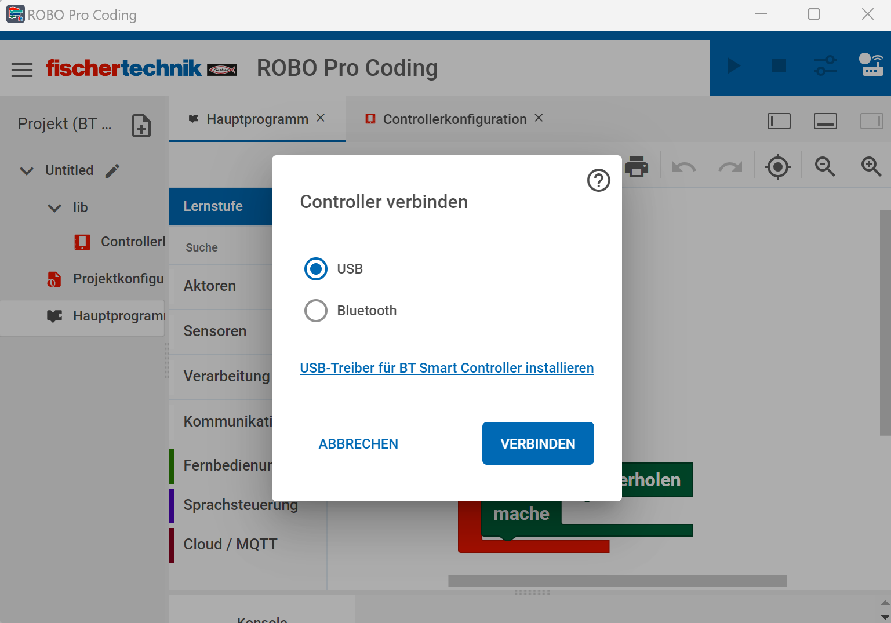Select the Bluetooth connection option
Screen dimensions: 891x623
[x=316, y=311]
